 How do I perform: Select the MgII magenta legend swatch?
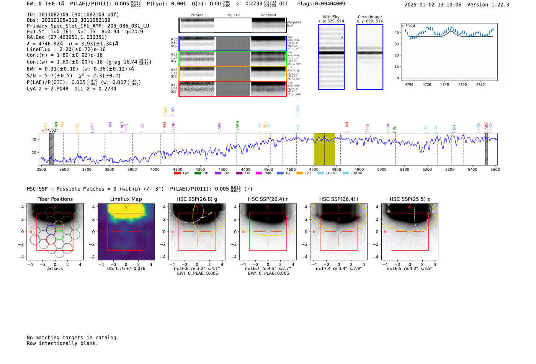(259, 173)
